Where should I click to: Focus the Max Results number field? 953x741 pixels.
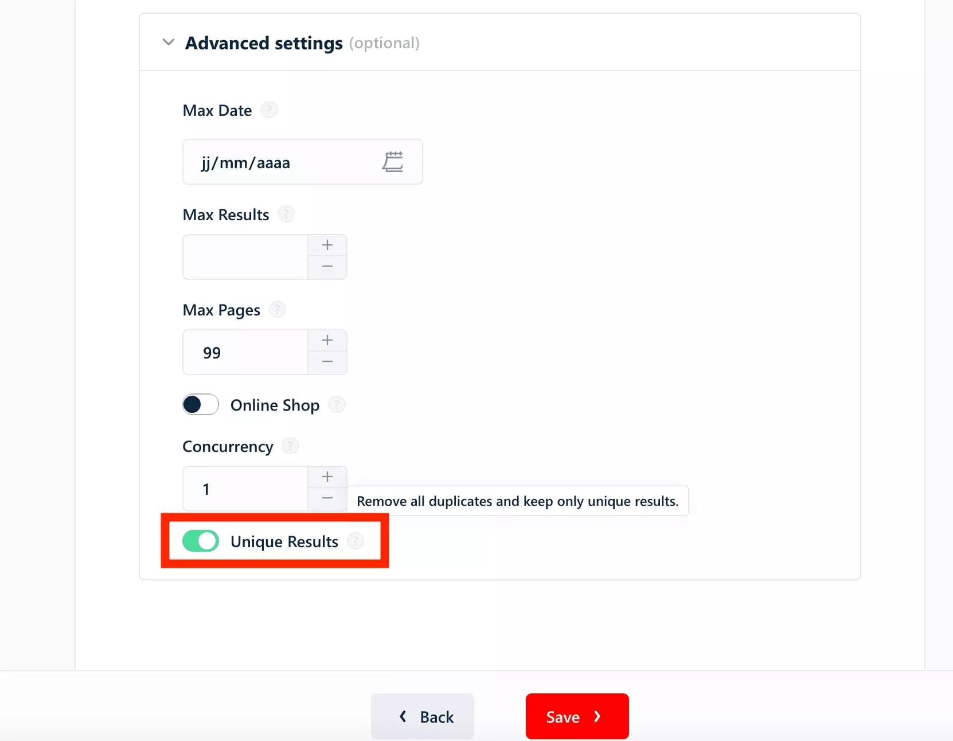tap(245, 257)
